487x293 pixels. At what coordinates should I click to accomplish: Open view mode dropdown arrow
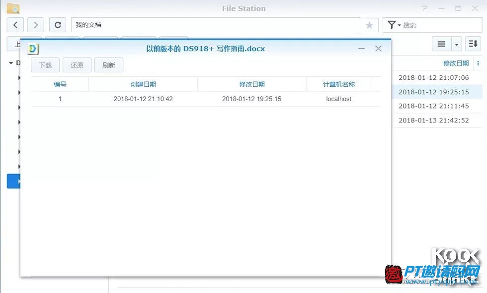456,44
